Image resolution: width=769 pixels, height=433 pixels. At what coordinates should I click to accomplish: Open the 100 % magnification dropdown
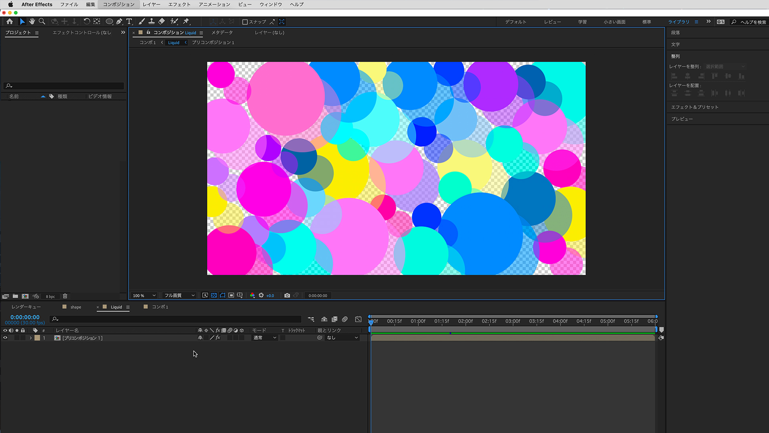click(x=144, y=295)
